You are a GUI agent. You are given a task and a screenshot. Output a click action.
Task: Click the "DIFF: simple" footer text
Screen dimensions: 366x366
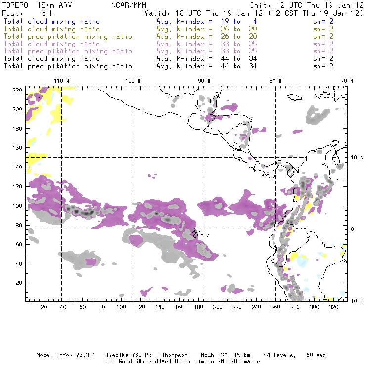(194, 361)
